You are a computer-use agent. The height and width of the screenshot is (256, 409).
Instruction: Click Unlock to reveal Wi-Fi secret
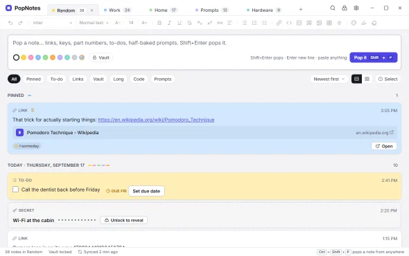pyautogui.click(x=123, y=220)
